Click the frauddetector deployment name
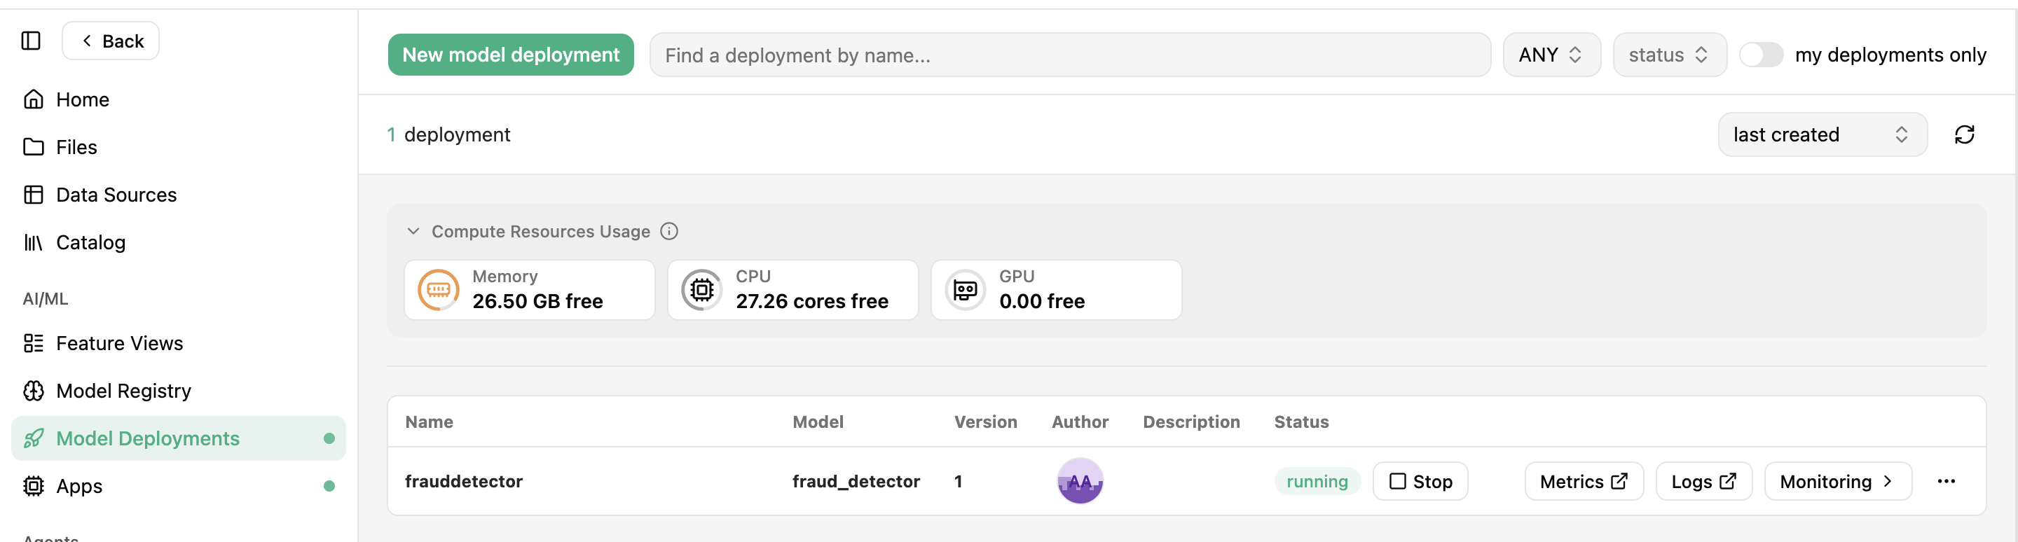Screen dimensions: 2018x542 coord(464,481)
